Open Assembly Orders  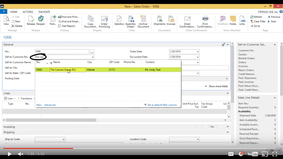click(131, 22)
